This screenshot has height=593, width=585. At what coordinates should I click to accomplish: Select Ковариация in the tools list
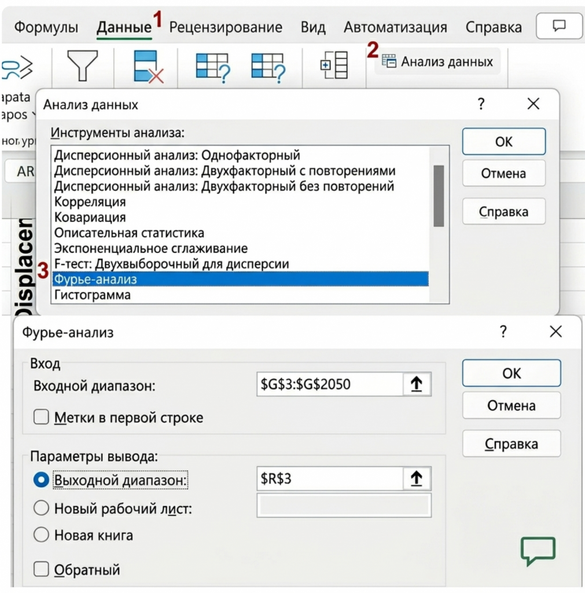click(x=240, y=217)
